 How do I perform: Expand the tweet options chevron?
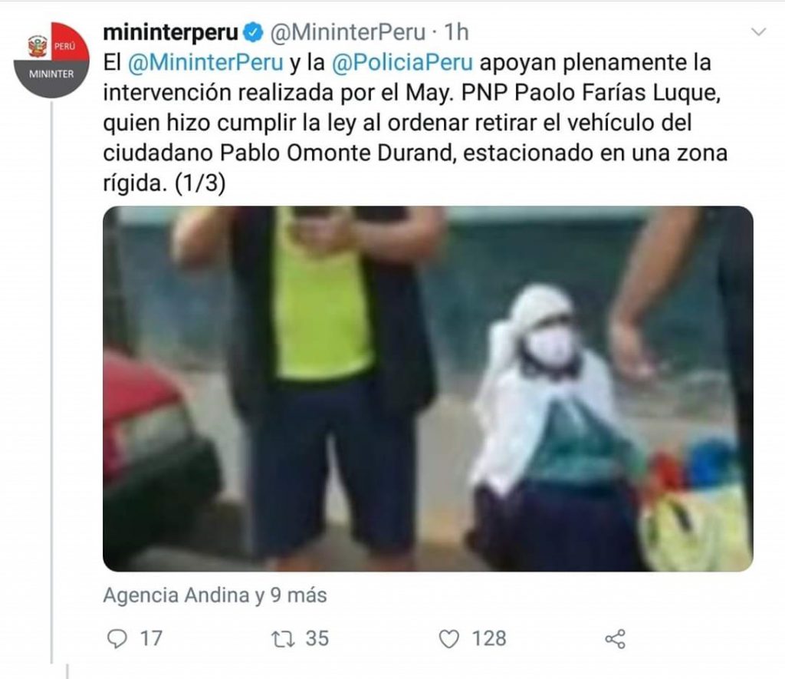(x=759, y=32)
